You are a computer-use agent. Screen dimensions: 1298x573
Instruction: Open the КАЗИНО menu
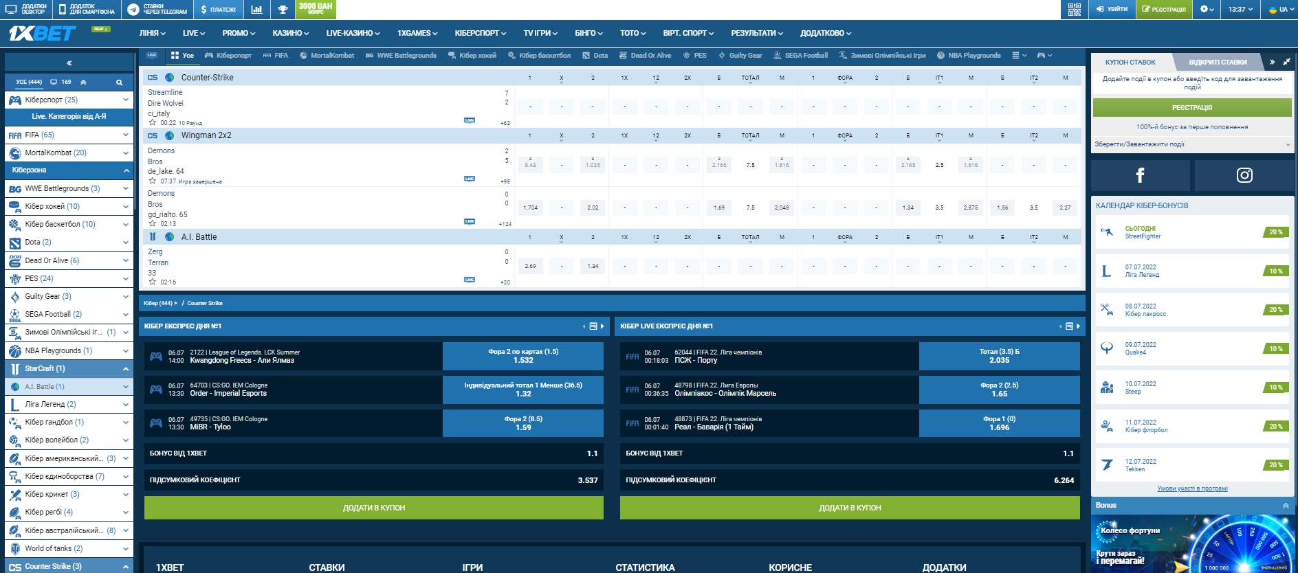tap(290, 33)
